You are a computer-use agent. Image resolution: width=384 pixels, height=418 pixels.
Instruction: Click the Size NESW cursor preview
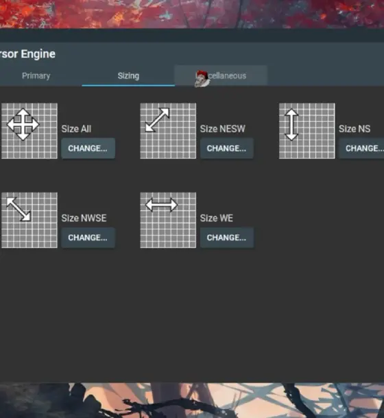pyautogui.click(x=168, y=131)
